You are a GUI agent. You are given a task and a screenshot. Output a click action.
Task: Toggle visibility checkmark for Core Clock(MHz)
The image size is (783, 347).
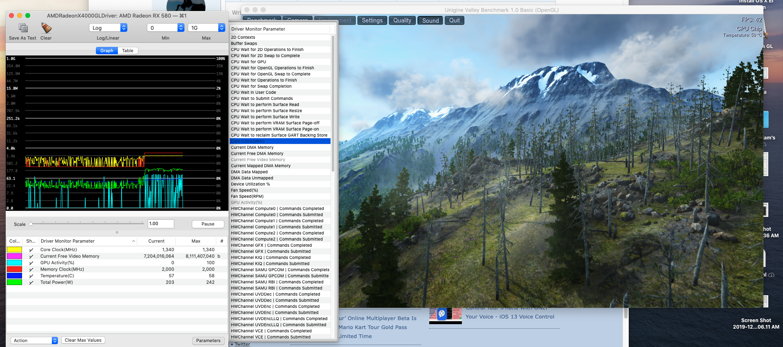click(x=31, y=250)
